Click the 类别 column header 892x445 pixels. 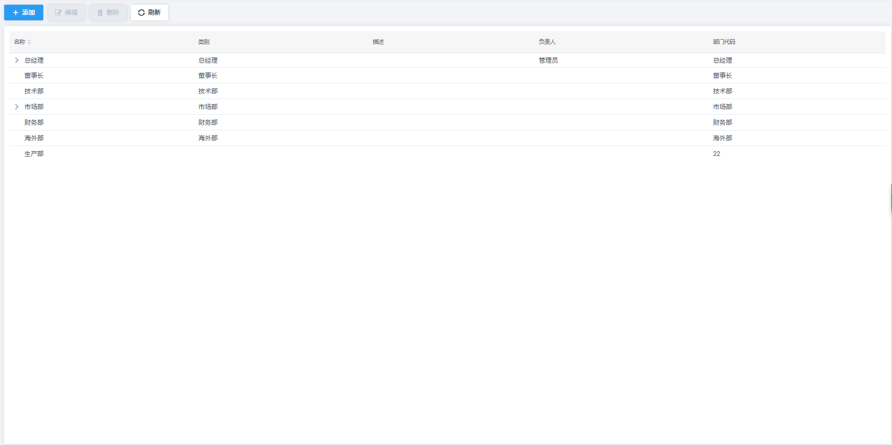click(204, 42)
